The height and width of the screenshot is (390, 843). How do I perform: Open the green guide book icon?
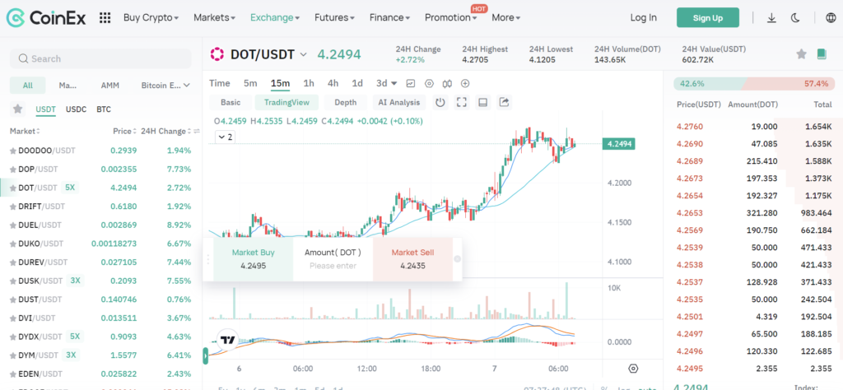(821, 53)
